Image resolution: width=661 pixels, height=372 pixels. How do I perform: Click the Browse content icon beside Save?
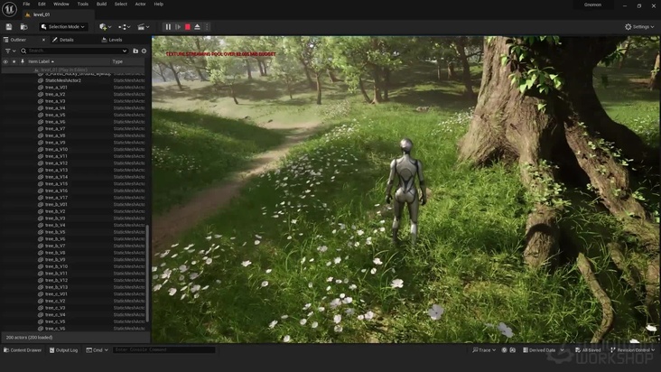(23, 27)
